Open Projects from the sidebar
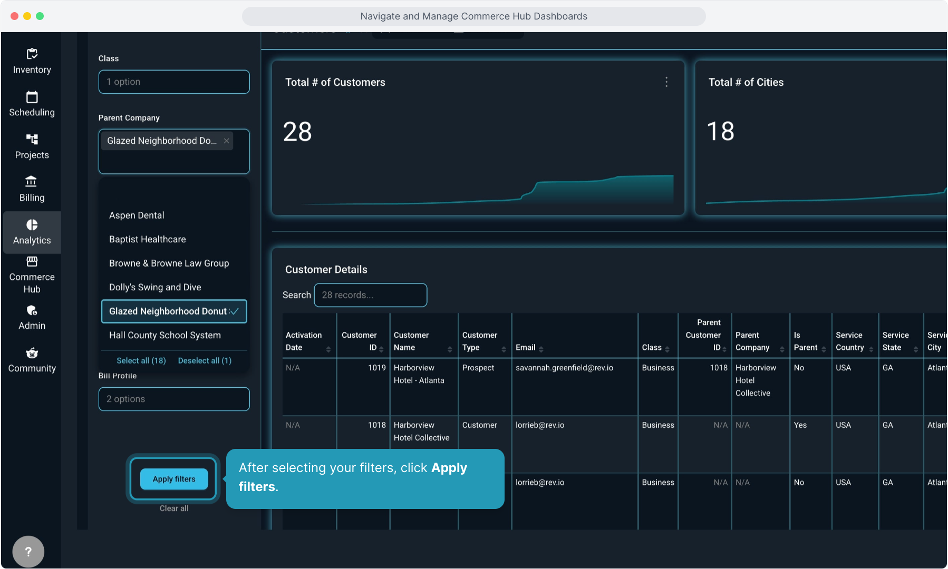The width and height of the screenshot is (948, 569). (32, 140)
